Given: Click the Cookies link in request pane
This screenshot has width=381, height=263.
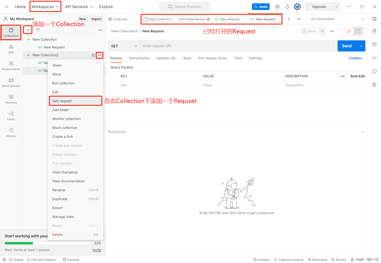Looking at the screenshot, I should click(x=355, y=58).
